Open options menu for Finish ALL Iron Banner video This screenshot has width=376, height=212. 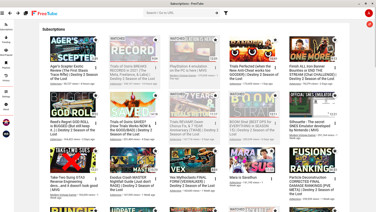(335, 68)
